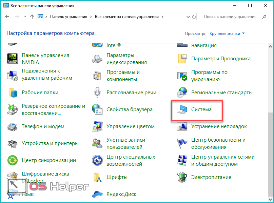
Task: Open 'Региональные стандарты' link
Action: point(222,93)
